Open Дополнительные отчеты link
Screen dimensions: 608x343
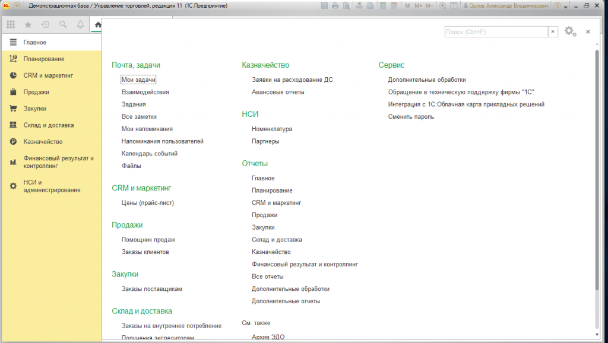286,301
